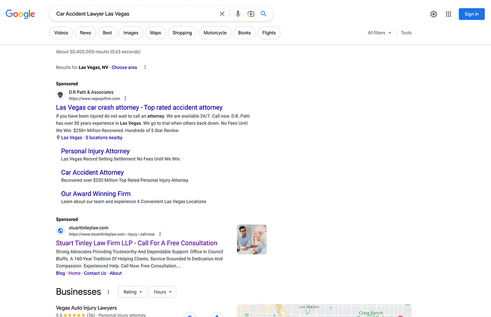This screenshot has width=491, height=317.
Task: Select the Books filter chip
Action: [244, 33]
